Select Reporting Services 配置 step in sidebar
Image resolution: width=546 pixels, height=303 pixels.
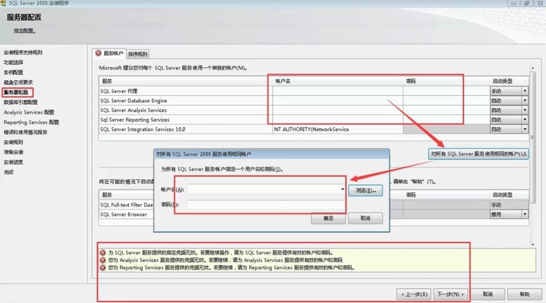[x=31, y=122]
